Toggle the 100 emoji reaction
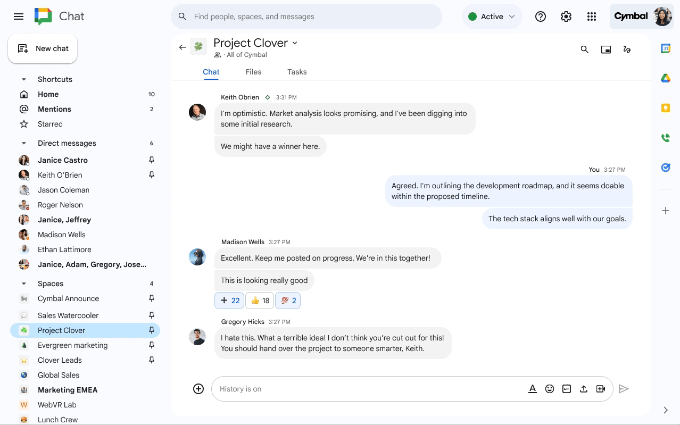 coord(288,301)
